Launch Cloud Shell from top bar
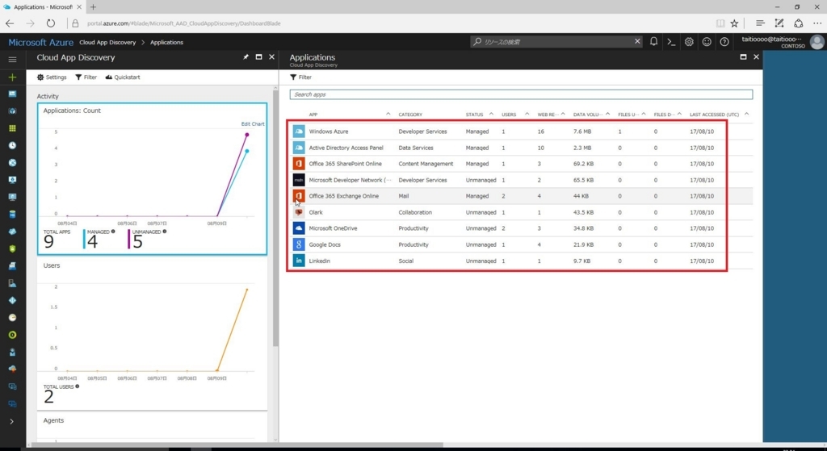The width and height of the screenshot is (827, 451). click(671, 42)
